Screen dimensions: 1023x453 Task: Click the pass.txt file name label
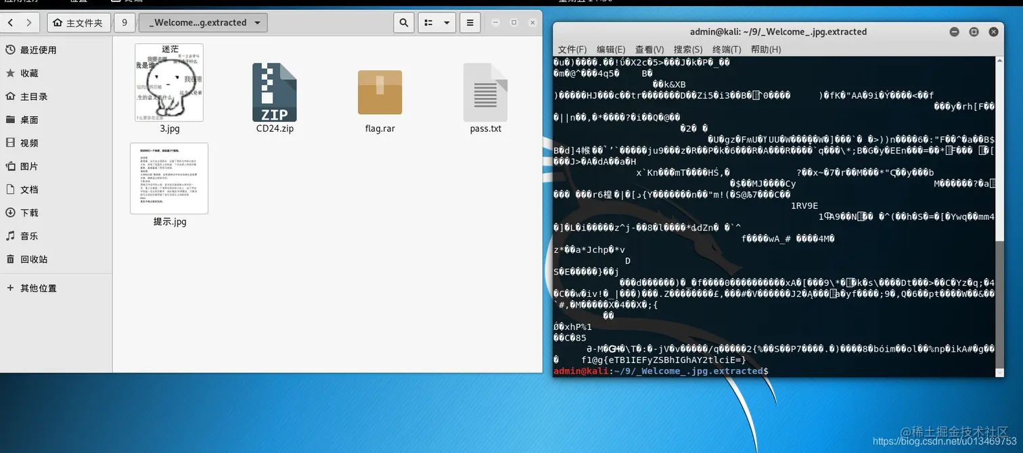tap(486, 128)
